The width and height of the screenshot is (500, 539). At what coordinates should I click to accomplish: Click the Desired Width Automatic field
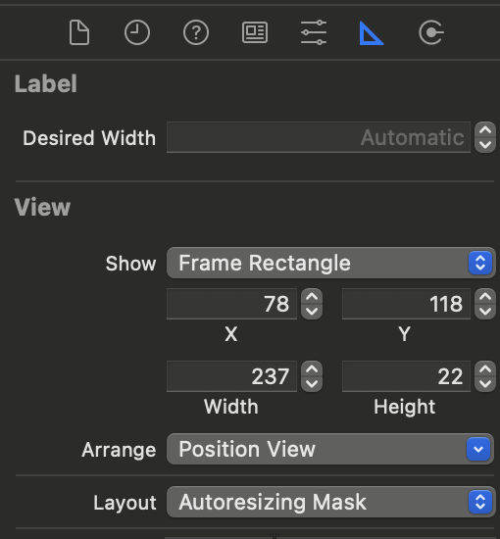(x=319, y=137)
